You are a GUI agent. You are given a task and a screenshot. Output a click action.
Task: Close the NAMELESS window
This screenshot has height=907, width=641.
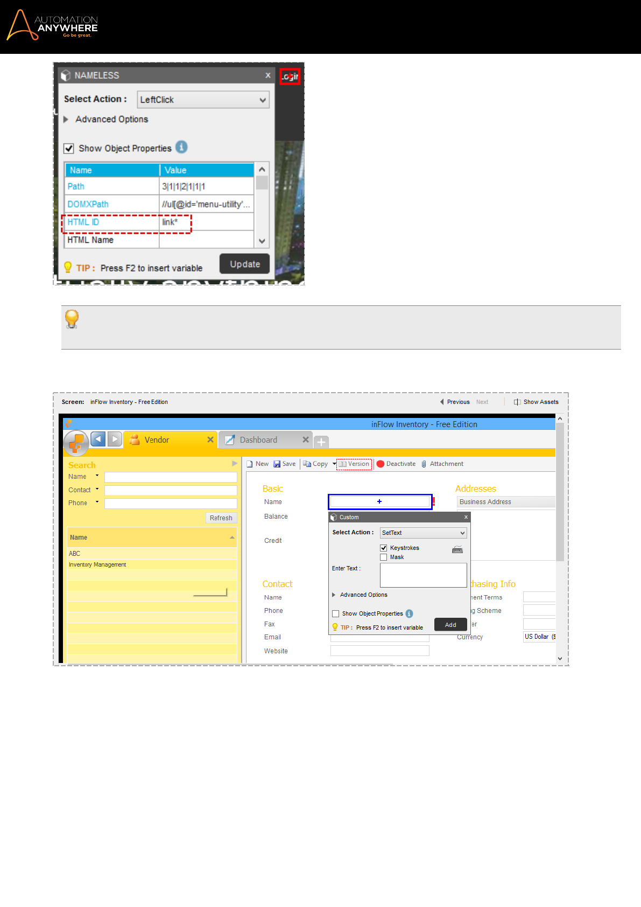point(267,75)
